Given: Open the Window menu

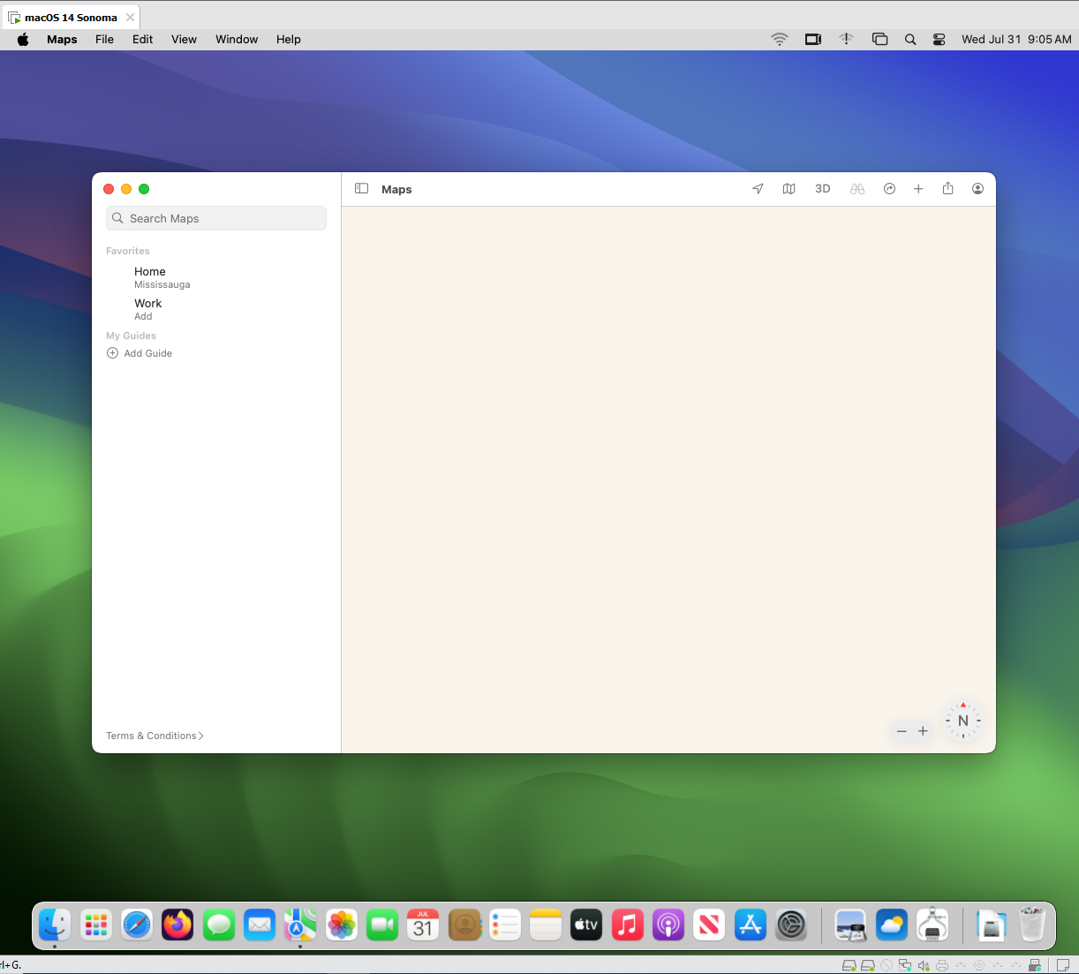Looking at the screenshot, I should point(237,39).
